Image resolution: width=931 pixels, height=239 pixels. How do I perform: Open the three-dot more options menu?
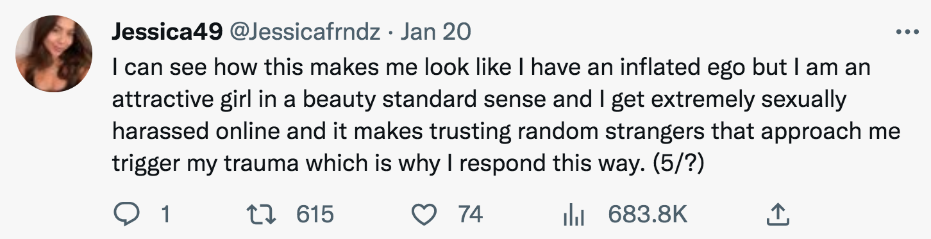coord(906,32)
